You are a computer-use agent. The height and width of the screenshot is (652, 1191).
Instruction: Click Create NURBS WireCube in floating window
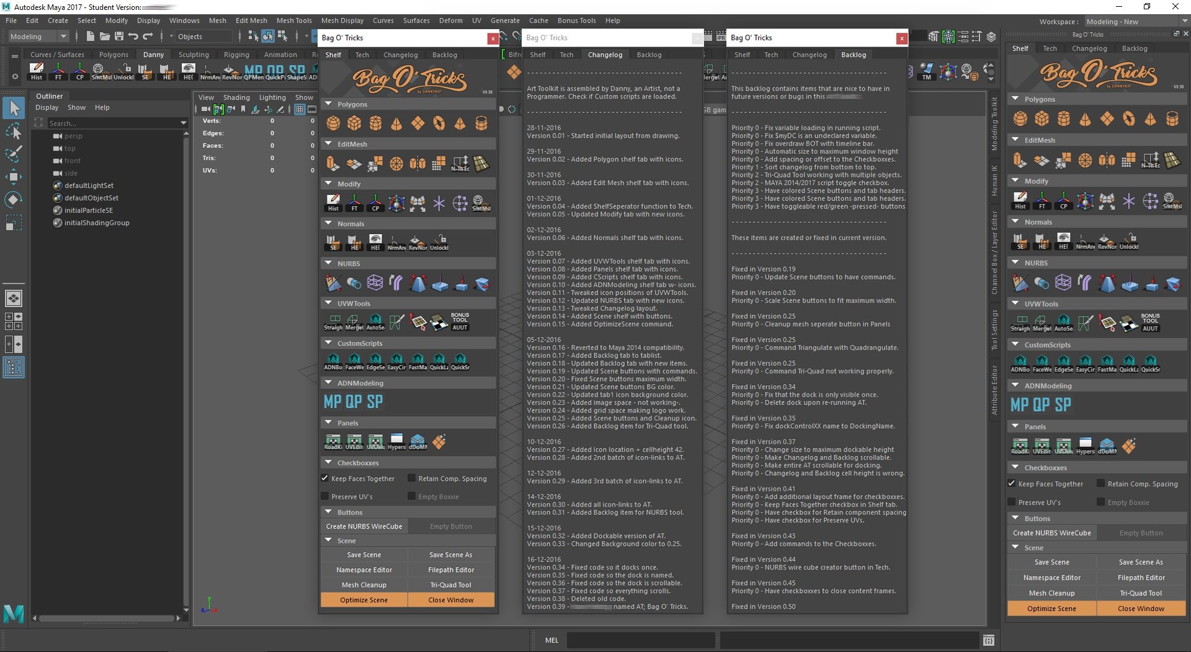pyautogui.click(x=364, y=526)
